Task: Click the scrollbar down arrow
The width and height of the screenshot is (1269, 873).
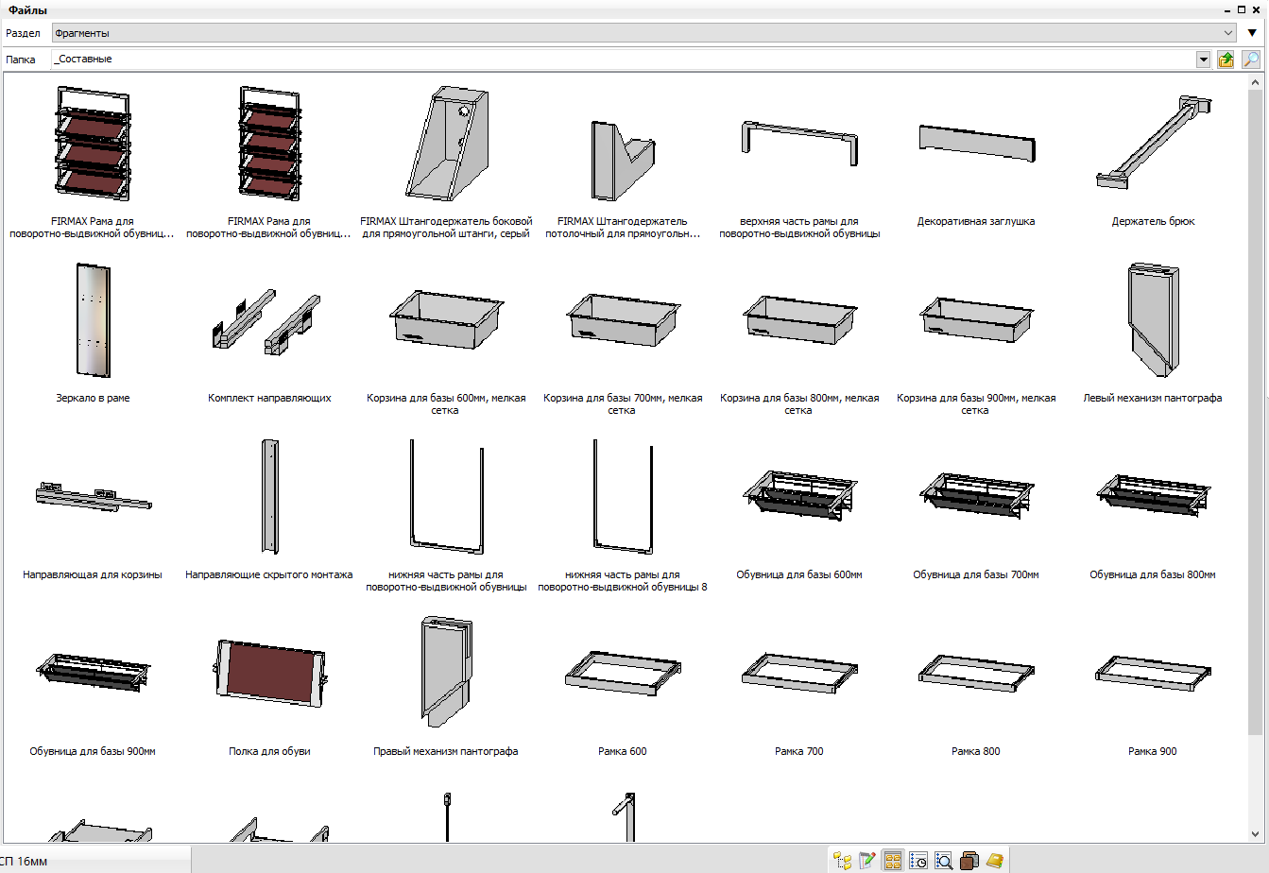Action: (x=1256, y=834)
